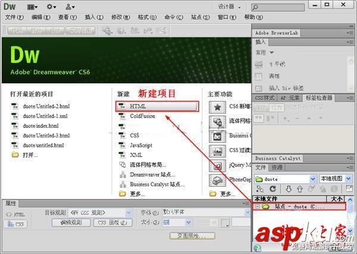
Task: Open the 格式(O) menu
Action: click(147, 17)
